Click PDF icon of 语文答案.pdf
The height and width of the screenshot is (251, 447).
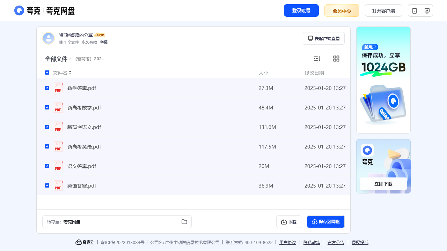coord(58,166)
